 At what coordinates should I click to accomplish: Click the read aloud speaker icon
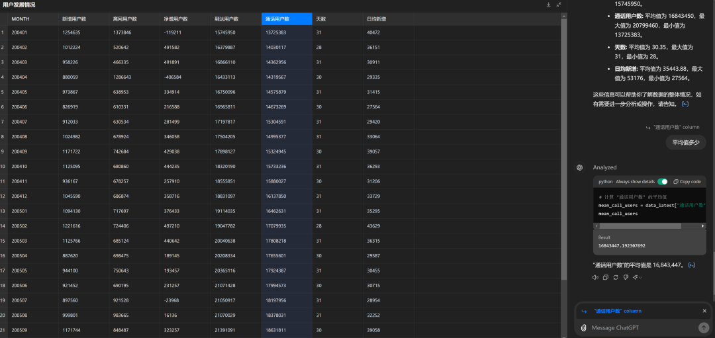[595, 277]
